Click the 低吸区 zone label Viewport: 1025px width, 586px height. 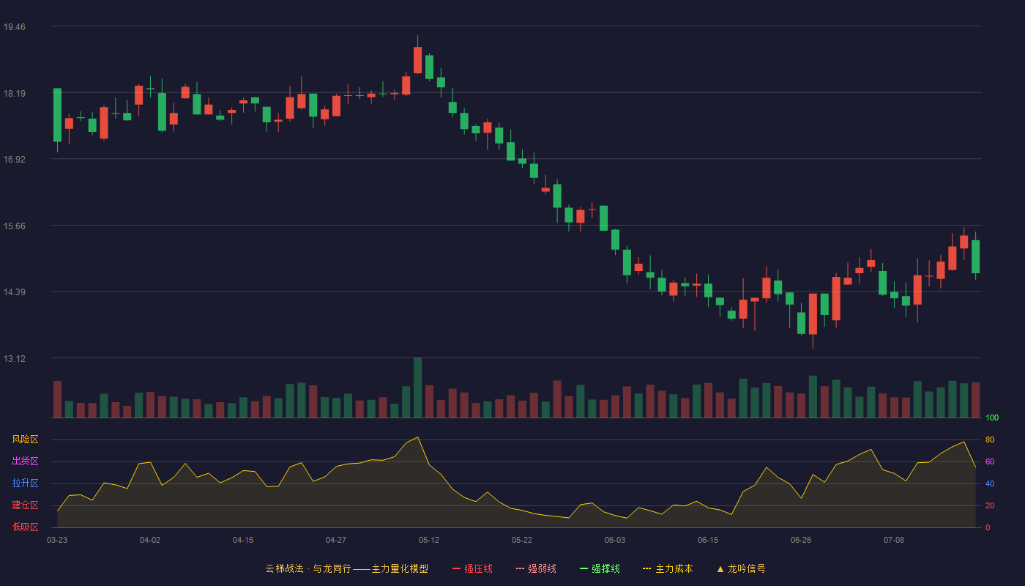(x=25, y=527)
